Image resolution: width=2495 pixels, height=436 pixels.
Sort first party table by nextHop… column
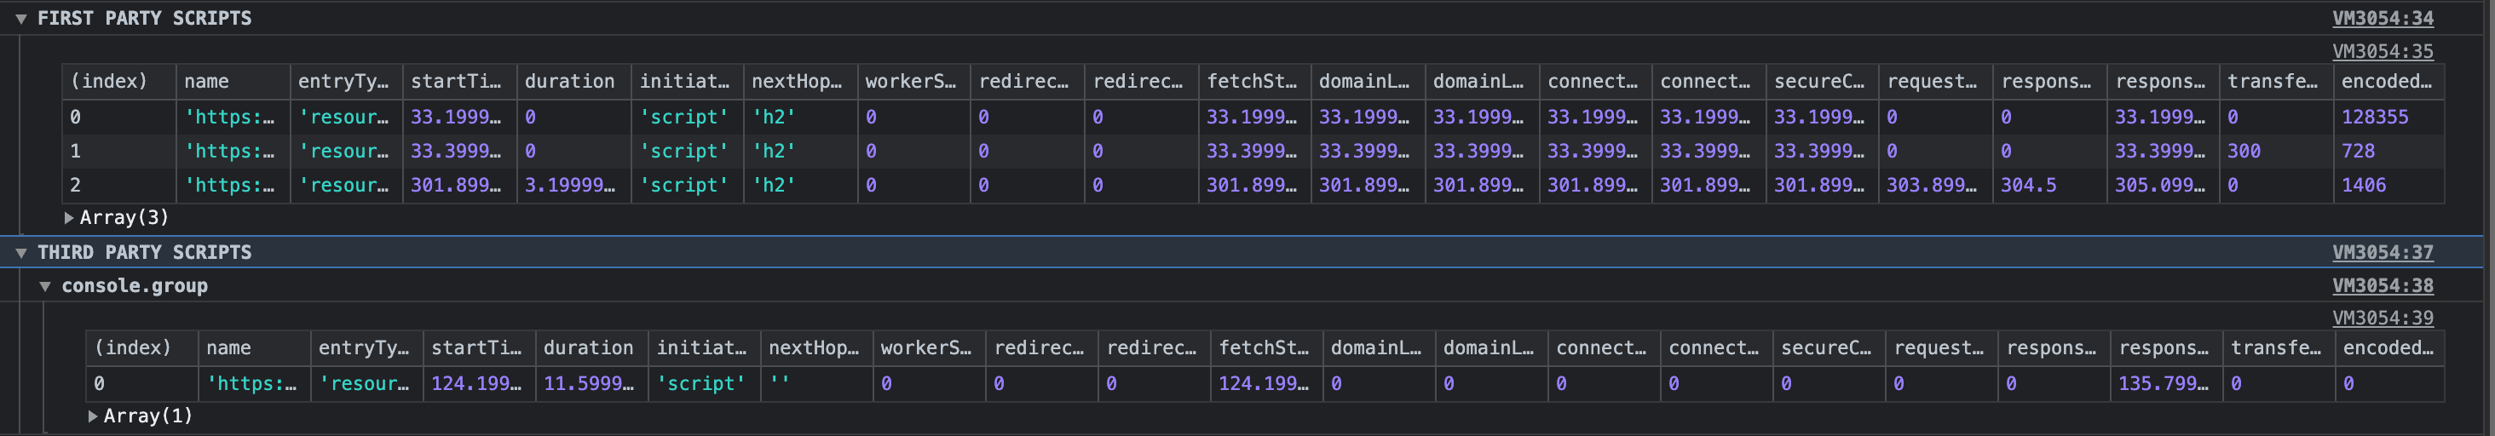tap(801, 82)
